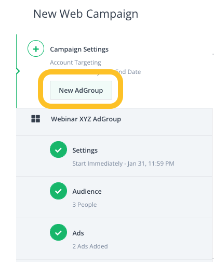214x262 pixels.
Task: Click the green chevron marker on sidebar edge
Action: pyautogui.click(x=18, y=71)
